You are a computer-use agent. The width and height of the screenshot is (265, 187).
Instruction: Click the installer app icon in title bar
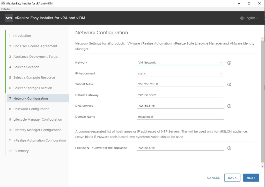tap(3, 3)
